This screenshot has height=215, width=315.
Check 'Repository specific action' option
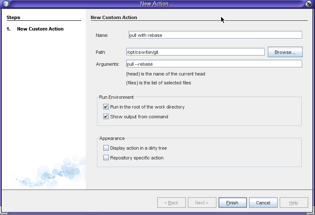point(106,158)
